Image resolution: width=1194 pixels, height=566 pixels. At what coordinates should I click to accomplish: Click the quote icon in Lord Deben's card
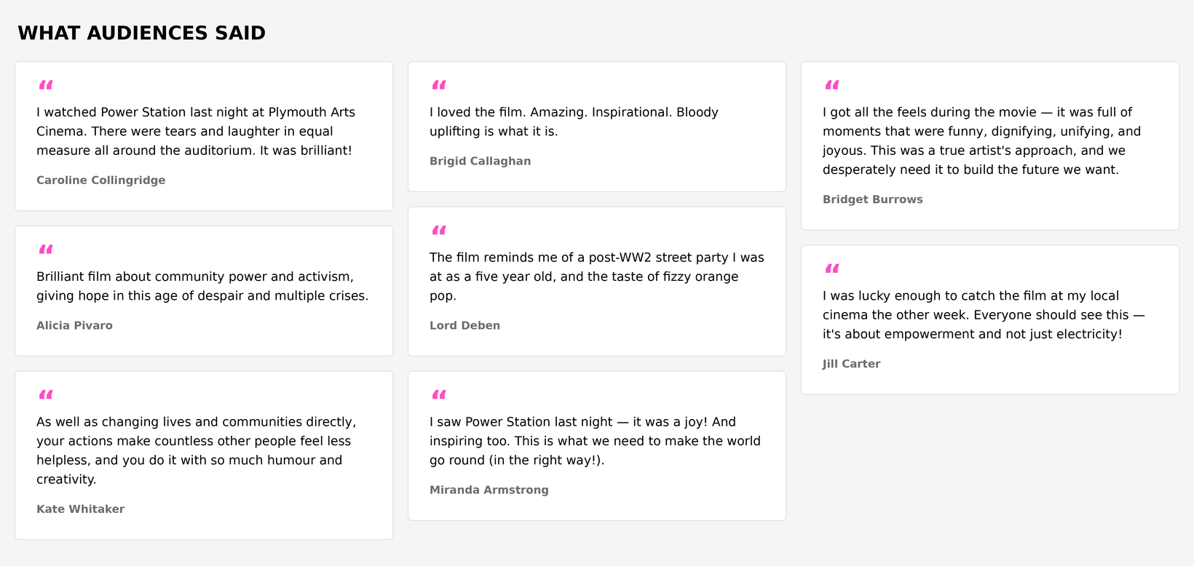click(x=439, y=231)
